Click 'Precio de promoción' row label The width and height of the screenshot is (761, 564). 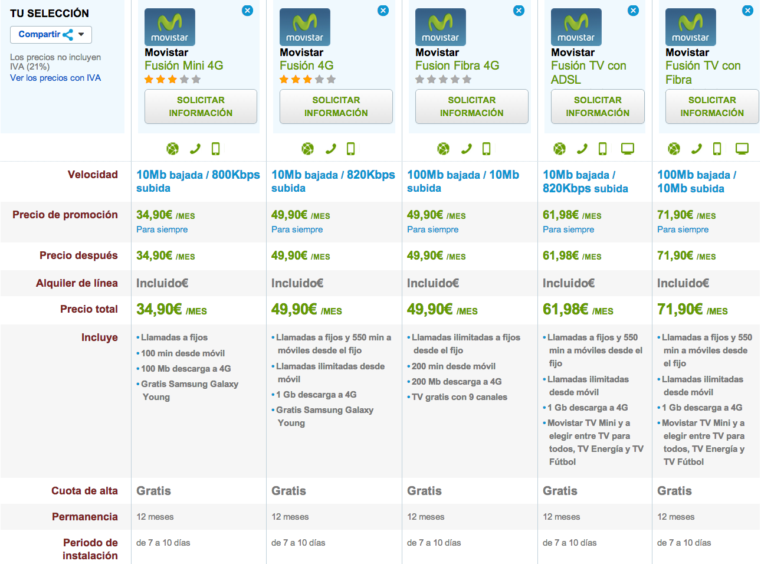(65, 215)
